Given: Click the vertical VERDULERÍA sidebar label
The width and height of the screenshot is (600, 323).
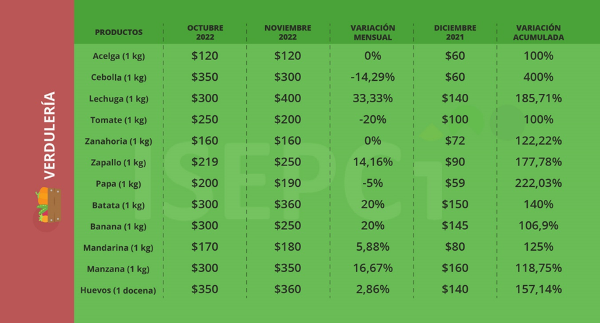Looking at the screenshot, I should click(49, 135).
